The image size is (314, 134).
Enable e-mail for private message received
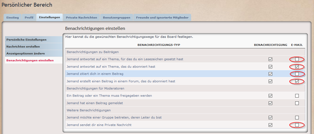click(x=297, y=125)
